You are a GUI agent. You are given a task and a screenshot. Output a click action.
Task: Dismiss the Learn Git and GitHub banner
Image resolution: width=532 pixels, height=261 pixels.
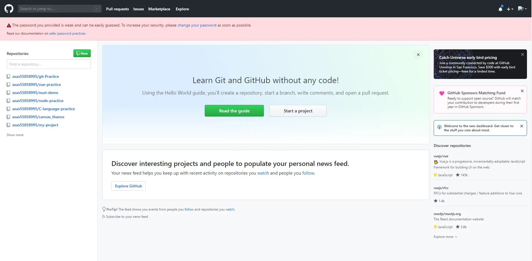tap(418, 55)
